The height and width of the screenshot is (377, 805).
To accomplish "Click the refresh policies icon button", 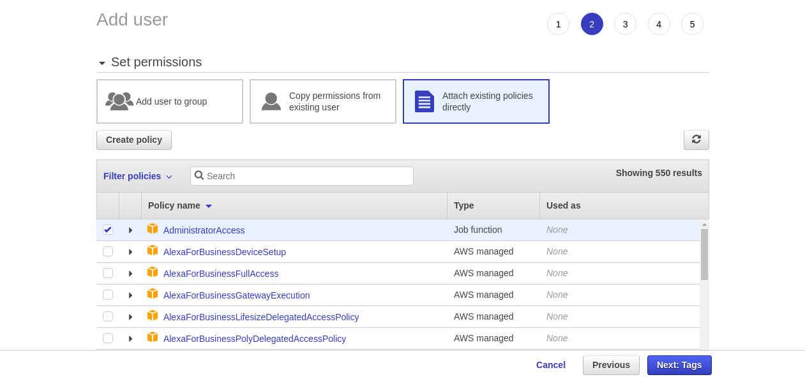I will tap(696, 139).
